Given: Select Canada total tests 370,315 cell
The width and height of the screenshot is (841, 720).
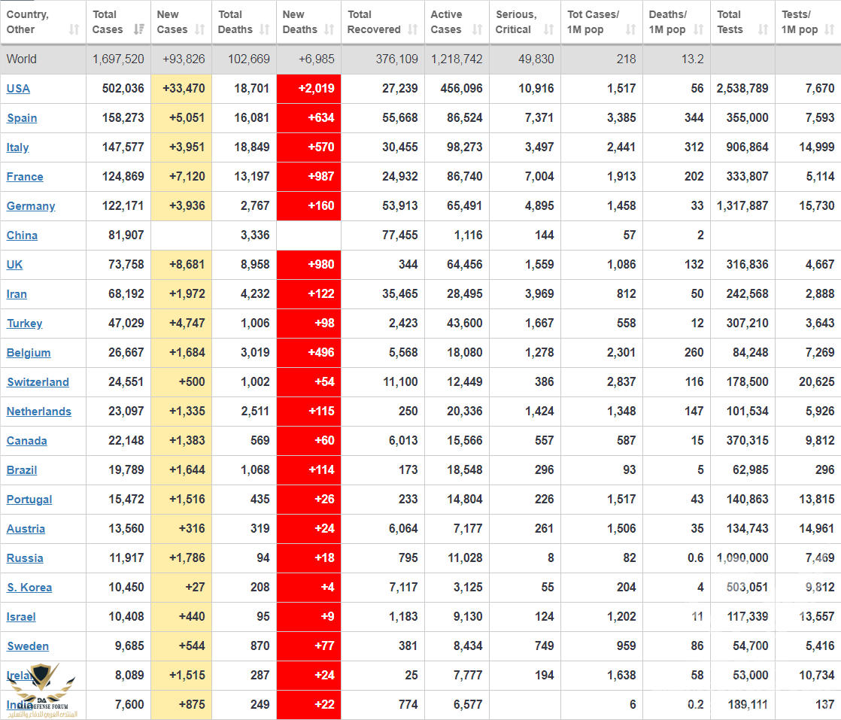Looking at the screenshot, I should click(x=743, y=440).
